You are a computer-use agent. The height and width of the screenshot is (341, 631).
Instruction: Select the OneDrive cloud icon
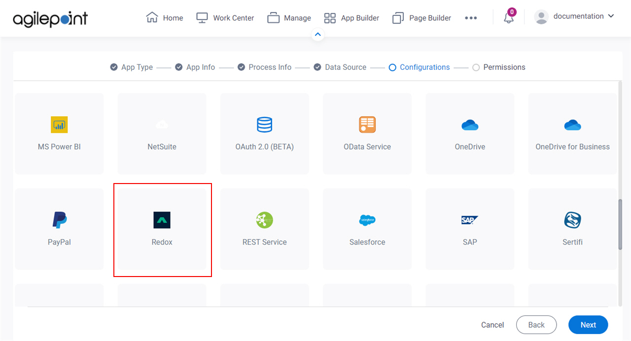(470, 125)
